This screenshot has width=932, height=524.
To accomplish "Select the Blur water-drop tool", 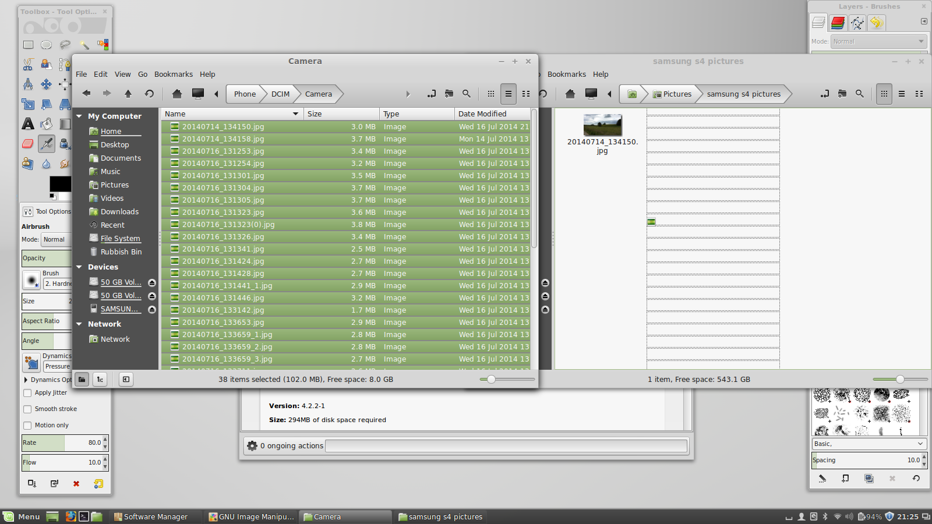I will [46, 164].
